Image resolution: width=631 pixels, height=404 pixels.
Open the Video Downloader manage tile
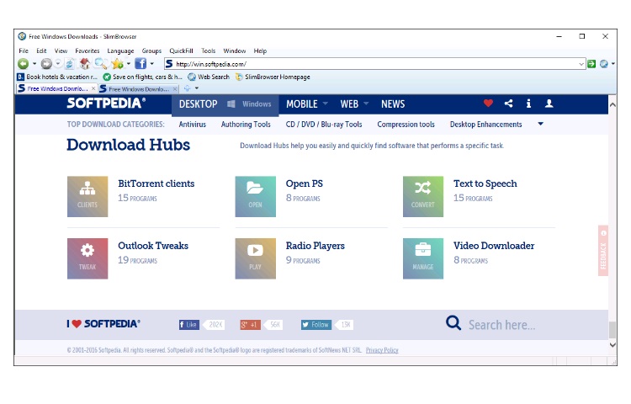(x=423, y=258)
